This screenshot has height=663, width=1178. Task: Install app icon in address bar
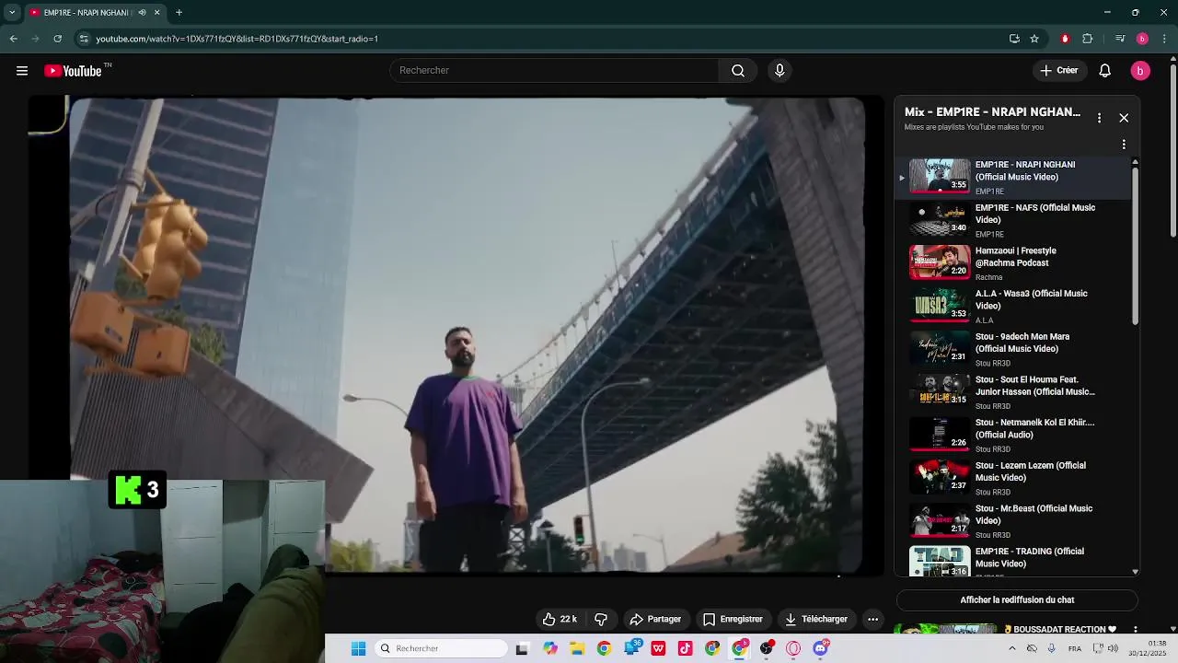pyautogui.click(x=1014, y=39)
